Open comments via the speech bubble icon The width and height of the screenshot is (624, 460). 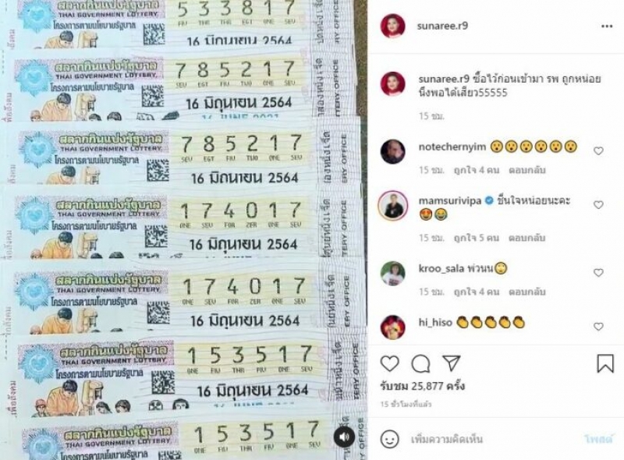(420, 363)
